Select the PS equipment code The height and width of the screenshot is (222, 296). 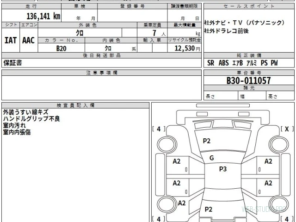(264, 63)
